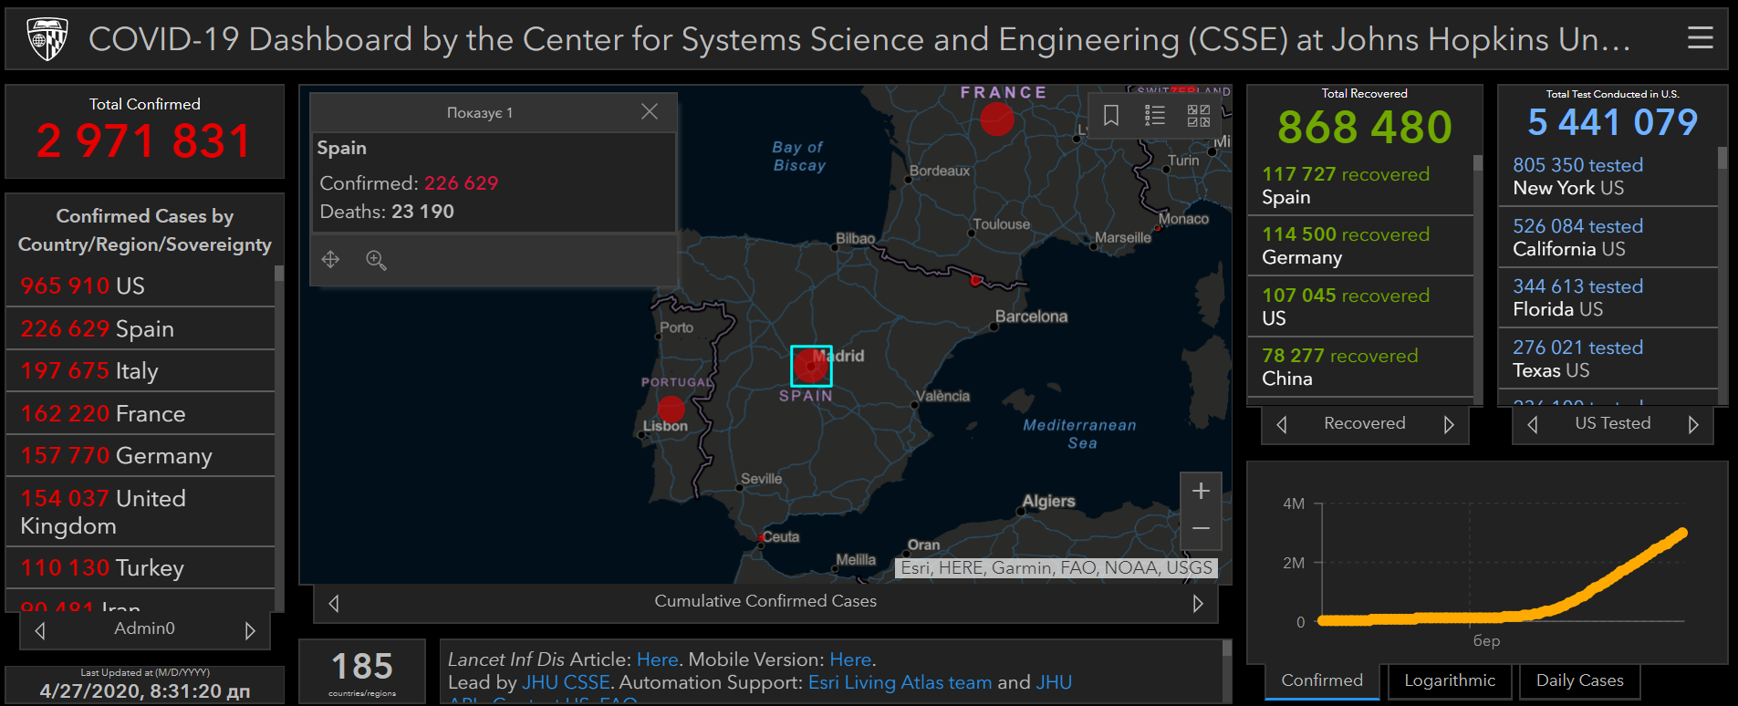The height and width of the screenshot is (706, 1738).
Task: Click the 114 500 recovered Germany row
Action: (x=1359, y=245)
